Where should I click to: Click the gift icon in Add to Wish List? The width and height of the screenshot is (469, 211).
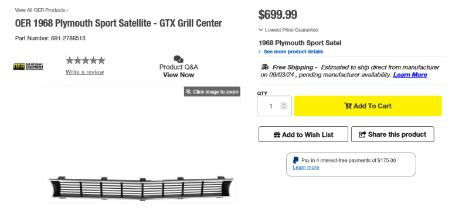tap(277, 134)
